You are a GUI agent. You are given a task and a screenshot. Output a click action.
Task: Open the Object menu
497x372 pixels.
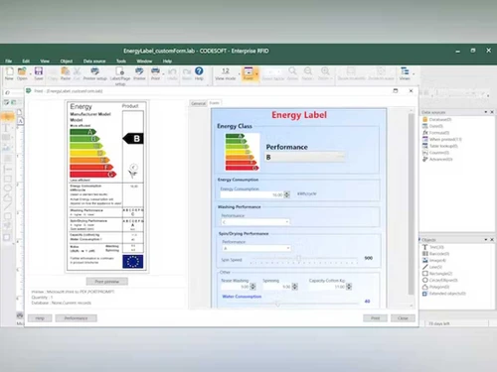click(x=67, y=62)
